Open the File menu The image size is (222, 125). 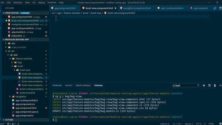(x=2, y=2)
